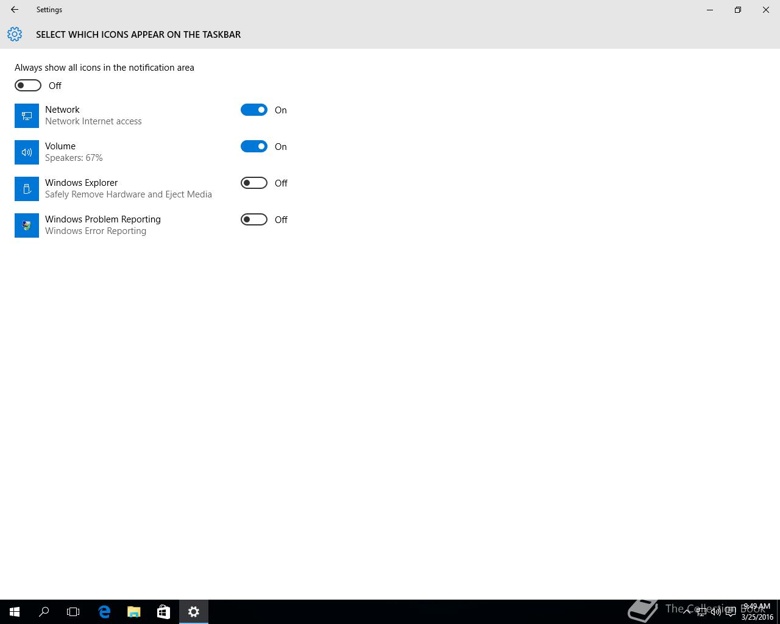Image resolution: width=780 pixels, height=624 pixels.
Task: Click the 'Network Internet access' text
Action: 93,121
